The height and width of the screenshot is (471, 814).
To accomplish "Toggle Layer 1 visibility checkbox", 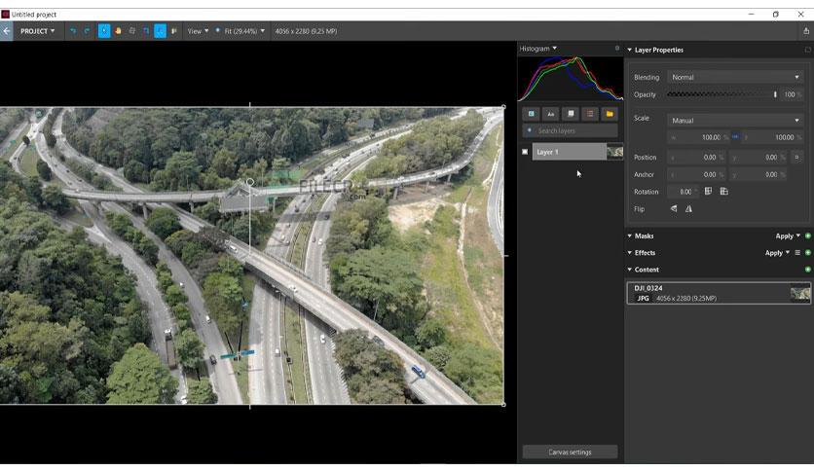I will tap(525, 152).
